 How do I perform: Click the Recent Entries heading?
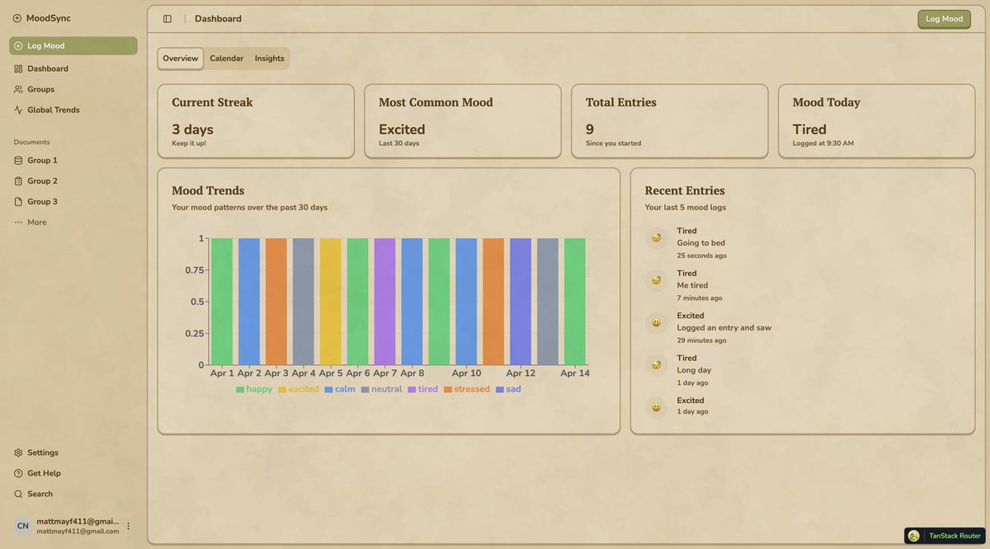click(685, 190)
